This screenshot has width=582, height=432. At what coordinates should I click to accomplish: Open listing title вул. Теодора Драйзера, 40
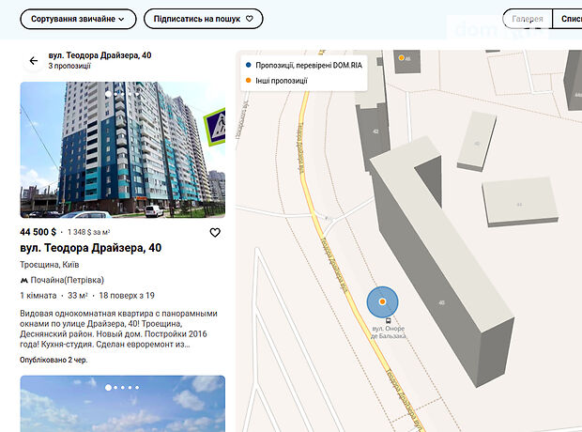click(90, 248)
